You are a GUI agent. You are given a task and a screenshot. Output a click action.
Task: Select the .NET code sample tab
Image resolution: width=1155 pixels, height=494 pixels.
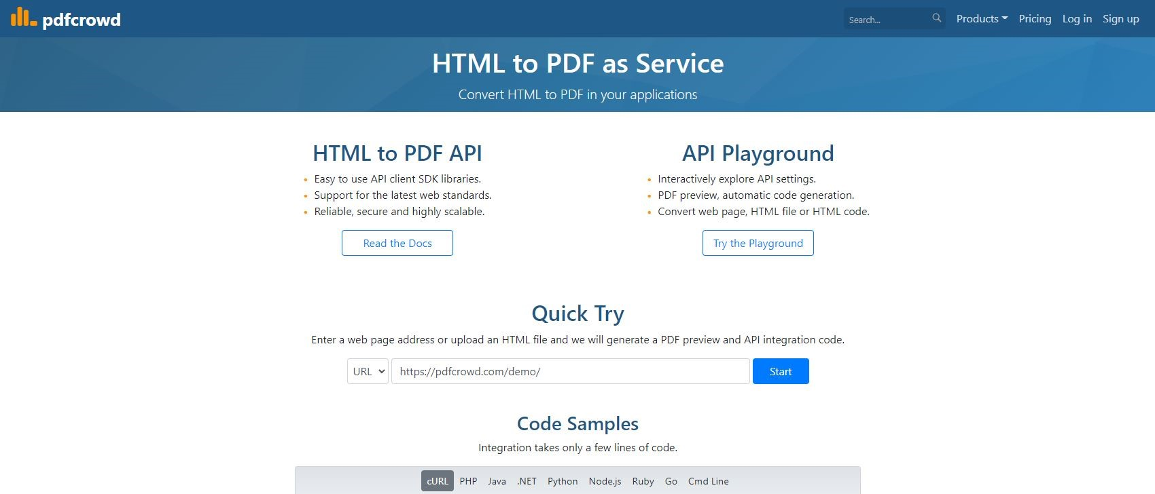[527, 481]
